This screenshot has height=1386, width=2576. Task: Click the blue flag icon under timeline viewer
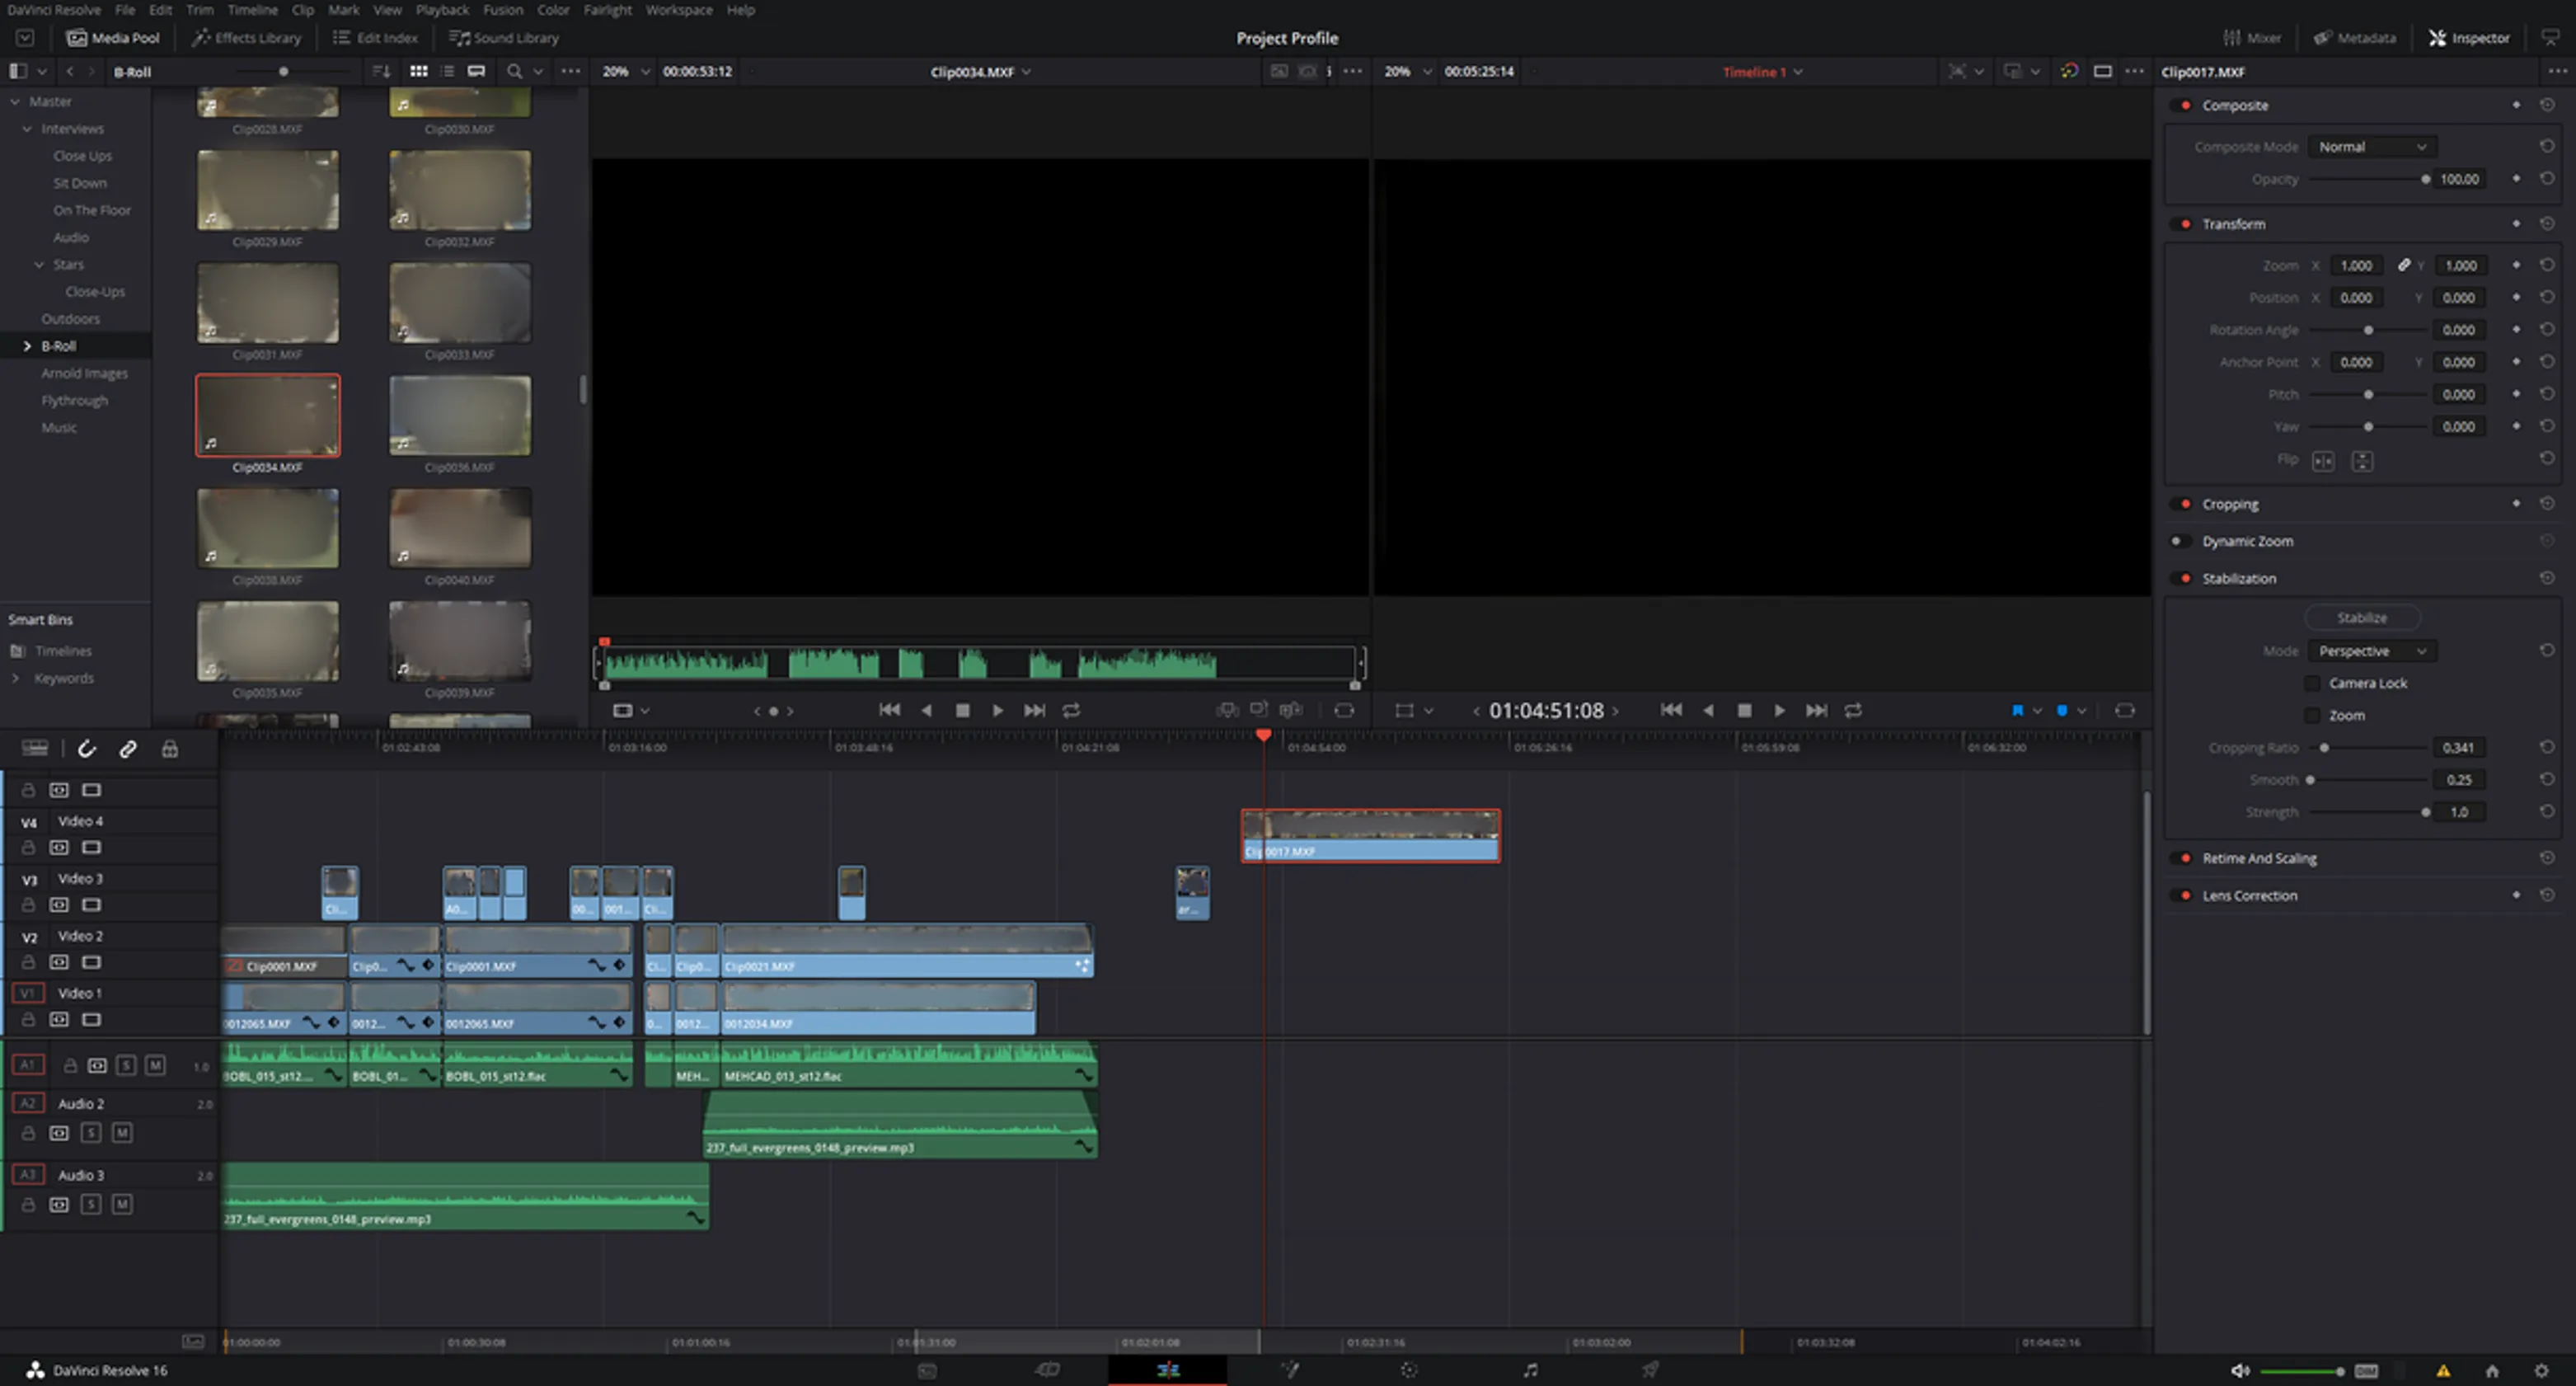point(2017,710)
